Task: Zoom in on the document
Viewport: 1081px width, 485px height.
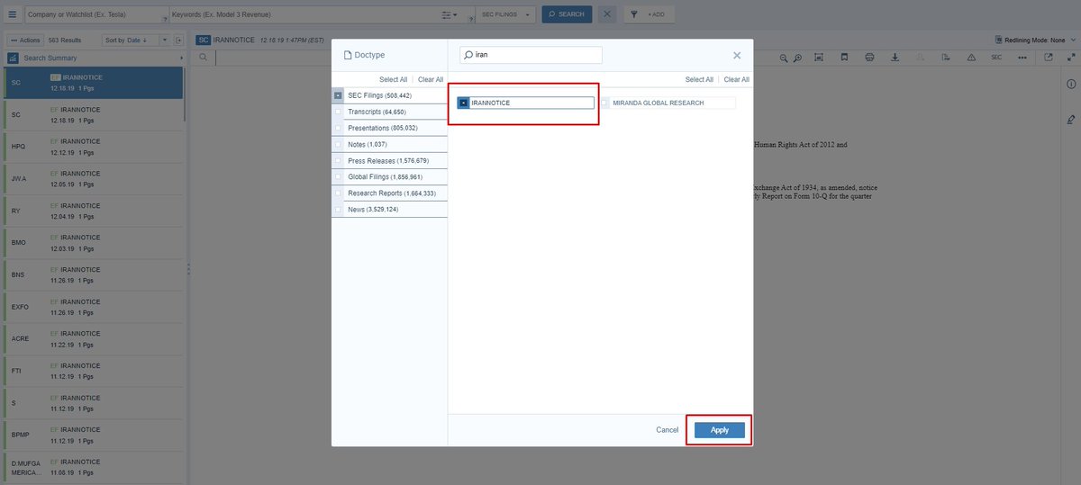Action: pyautogui.click(x=798, y=58)
